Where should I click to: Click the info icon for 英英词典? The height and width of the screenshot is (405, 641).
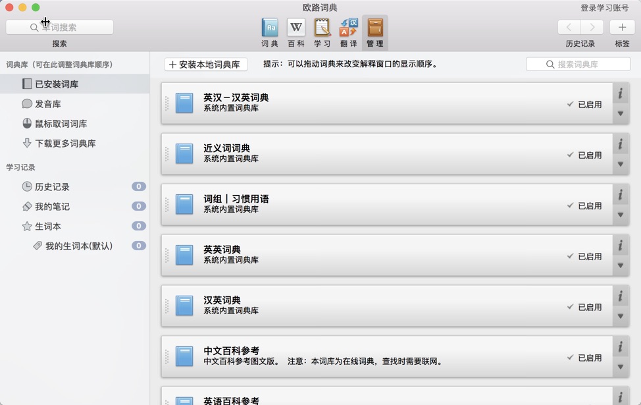point(621,246)
